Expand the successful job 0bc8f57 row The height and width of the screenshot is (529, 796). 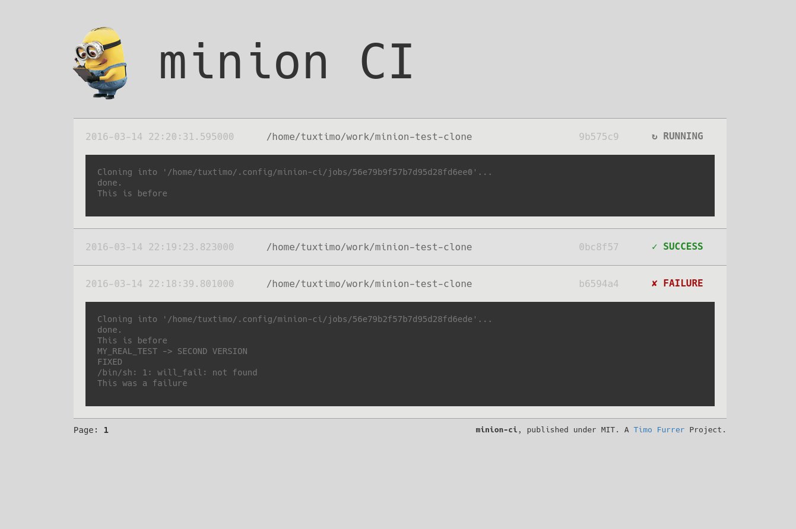(x=400, y=247)
